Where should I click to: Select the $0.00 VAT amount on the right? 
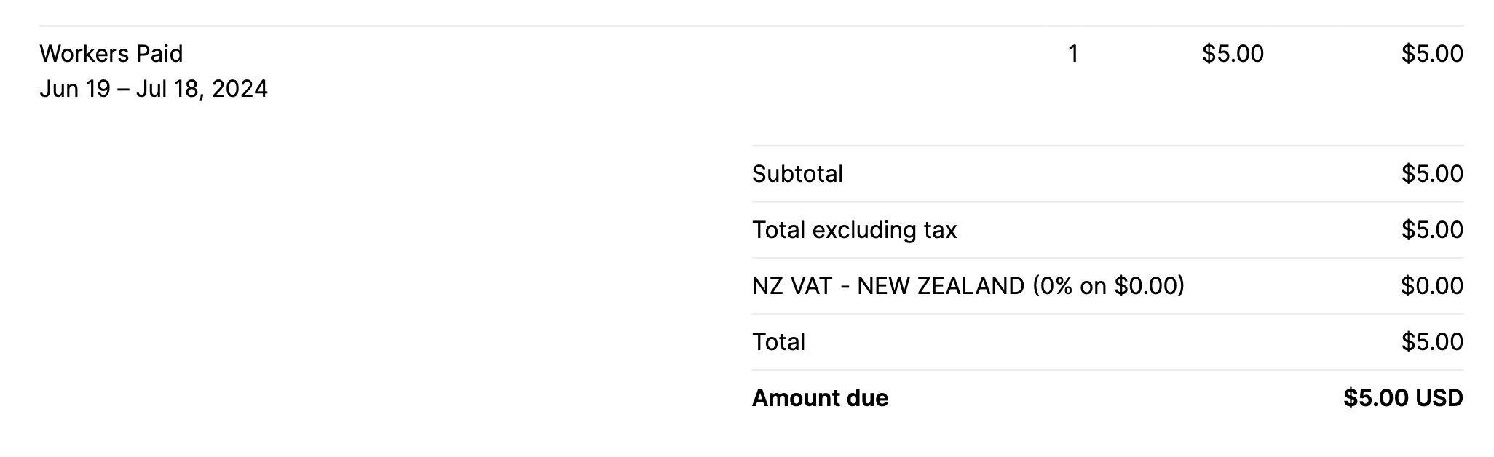[x=1431, y=286]
